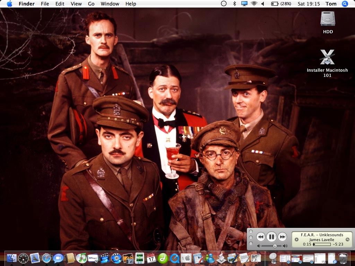Restore the red minimized Safari window

click(x=297, y=258)
